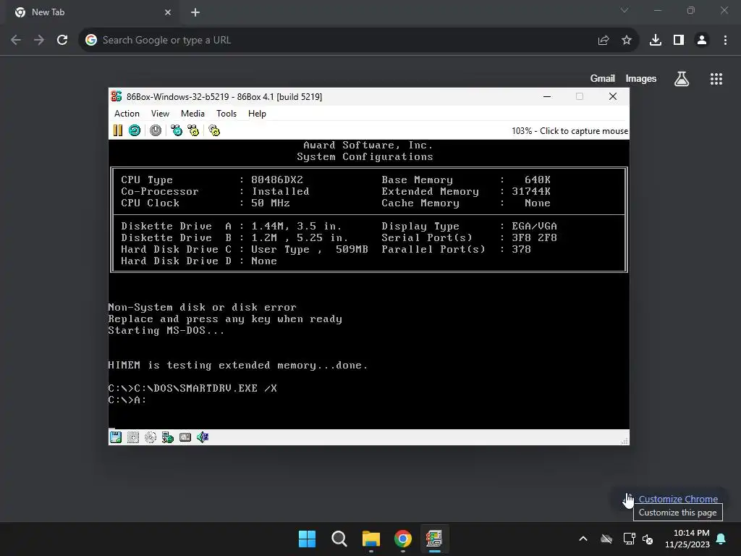Open Chrome downloads icon
This screenshot has width=741, height=556.
(656, 41)
